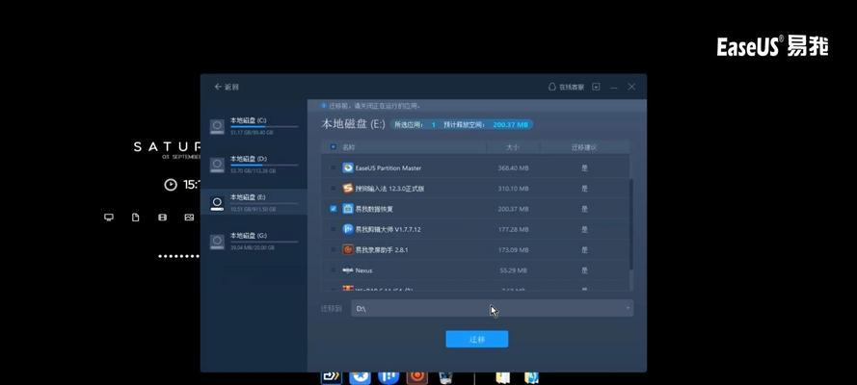The width and height of the screenshot is (857, 385).
Task: Click the 177.28 MB size cell
Action: coord(513,230)
